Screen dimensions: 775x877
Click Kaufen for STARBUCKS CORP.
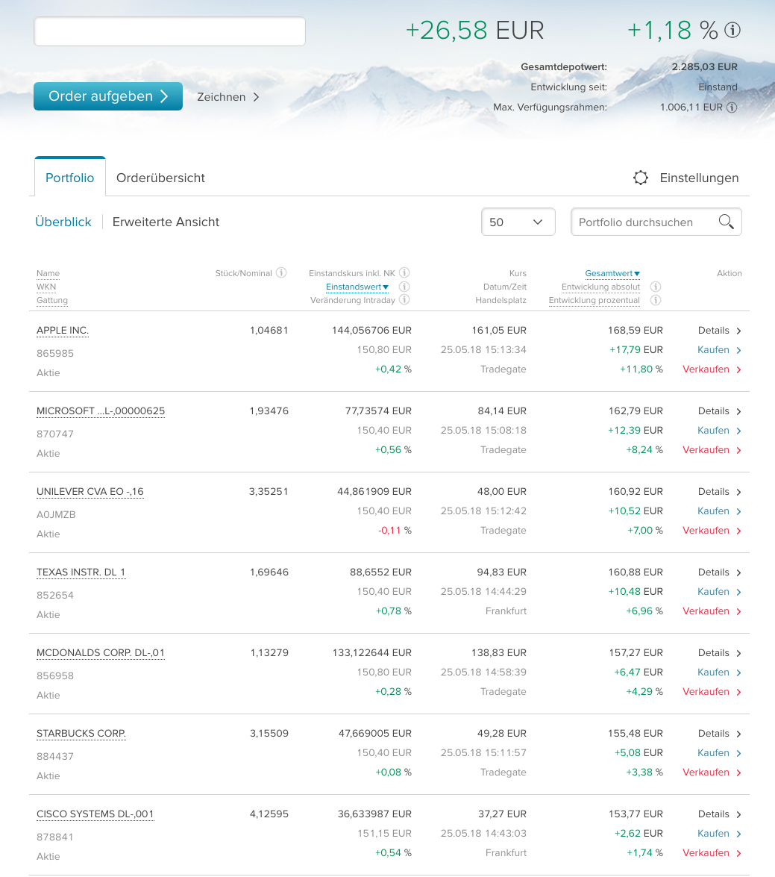[x=713, y=753]
